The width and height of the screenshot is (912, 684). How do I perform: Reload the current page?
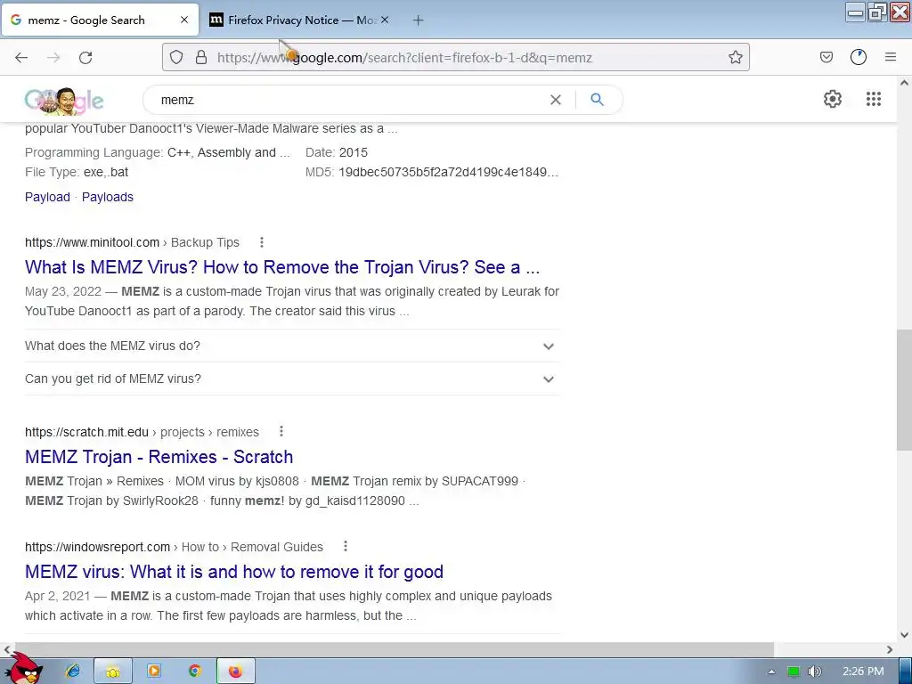pos(85,58)
